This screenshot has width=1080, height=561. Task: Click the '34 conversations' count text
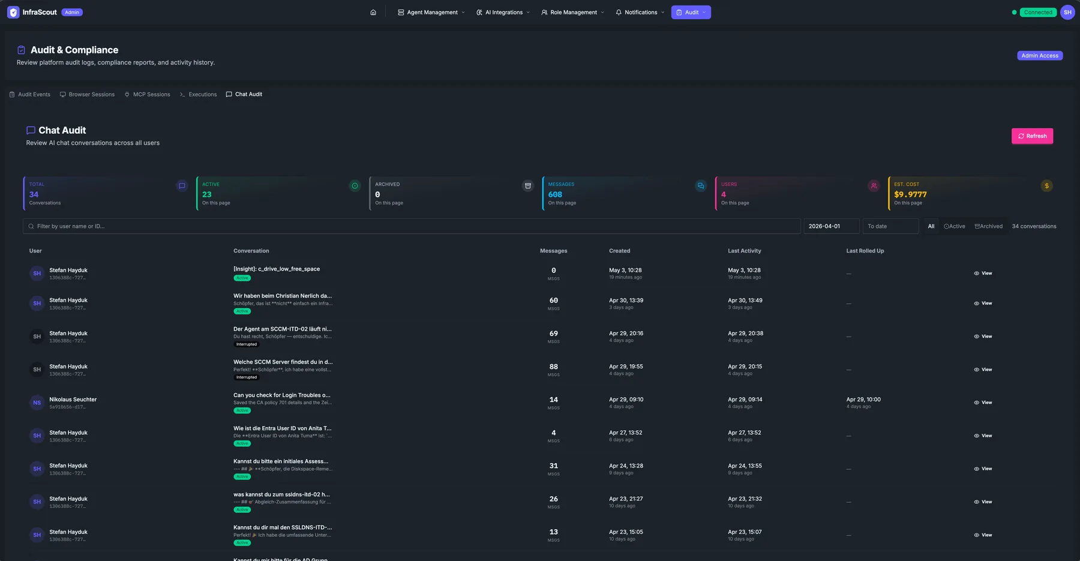[x=1034, y=226]
